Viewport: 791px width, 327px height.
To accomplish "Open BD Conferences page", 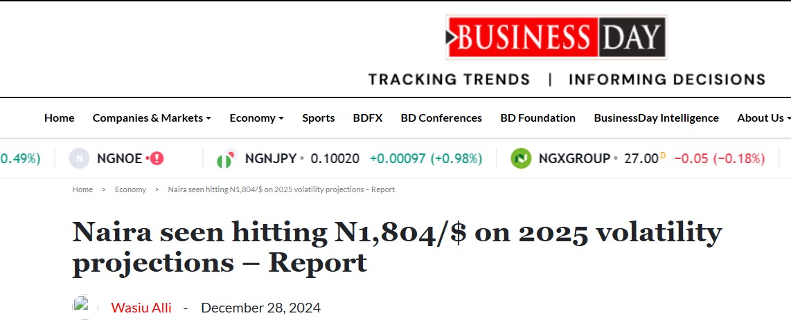I will pyautogui.click(x=441, y=118).
